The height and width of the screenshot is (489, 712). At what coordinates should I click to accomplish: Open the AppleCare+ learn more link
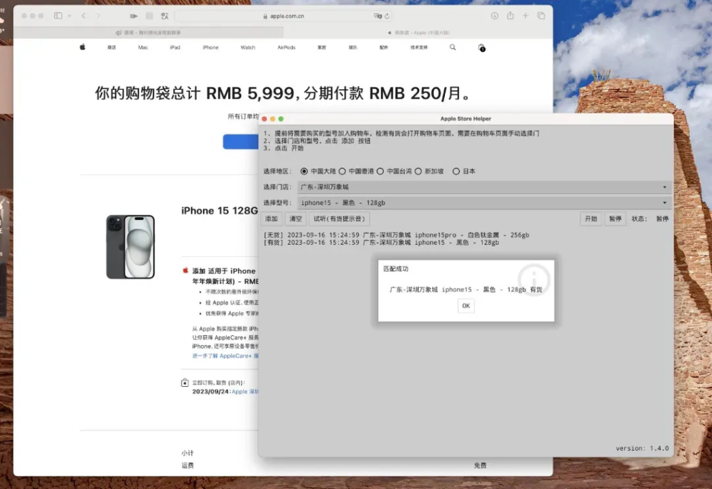click(225, 356)
